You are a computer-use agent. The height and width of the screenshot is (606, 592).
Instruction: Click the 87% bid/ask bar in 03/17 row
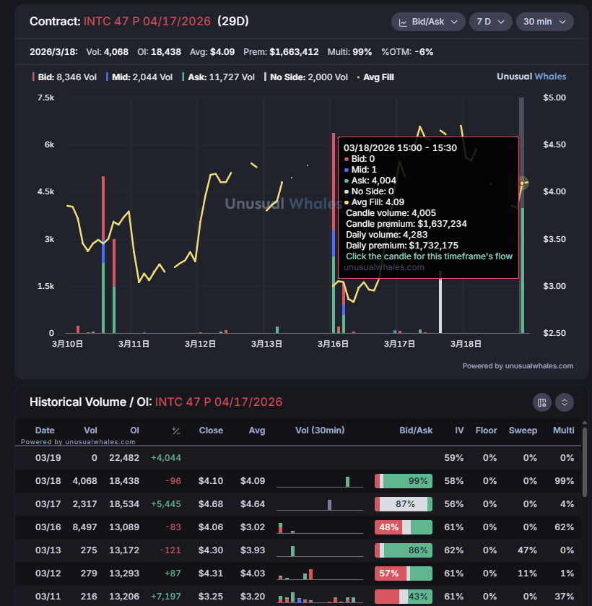point(404,504)
